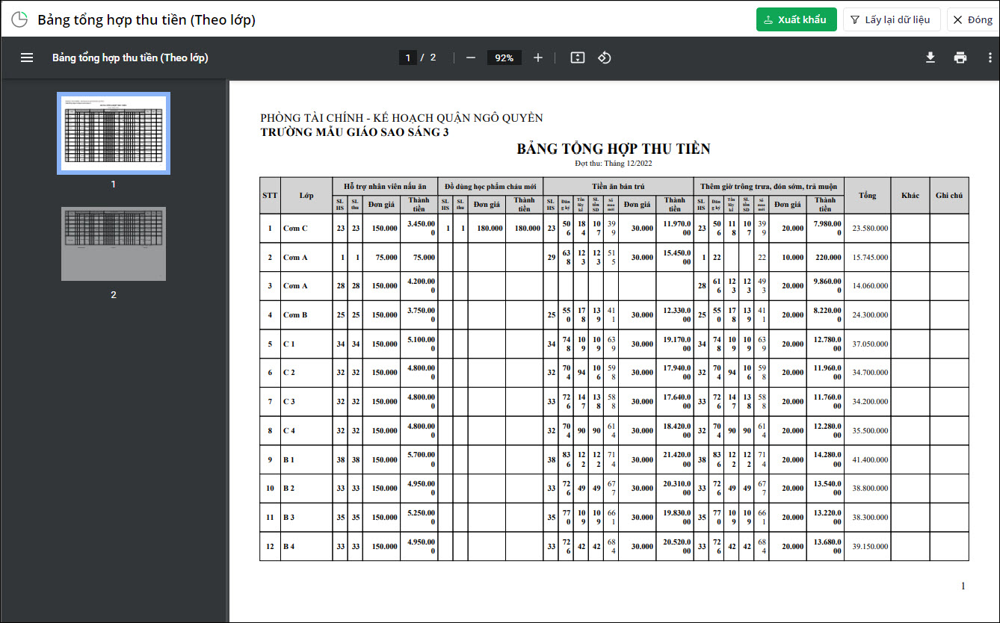1000x623 pixels.
Task: Click the STT column header
Action: (x=270, y=196)
